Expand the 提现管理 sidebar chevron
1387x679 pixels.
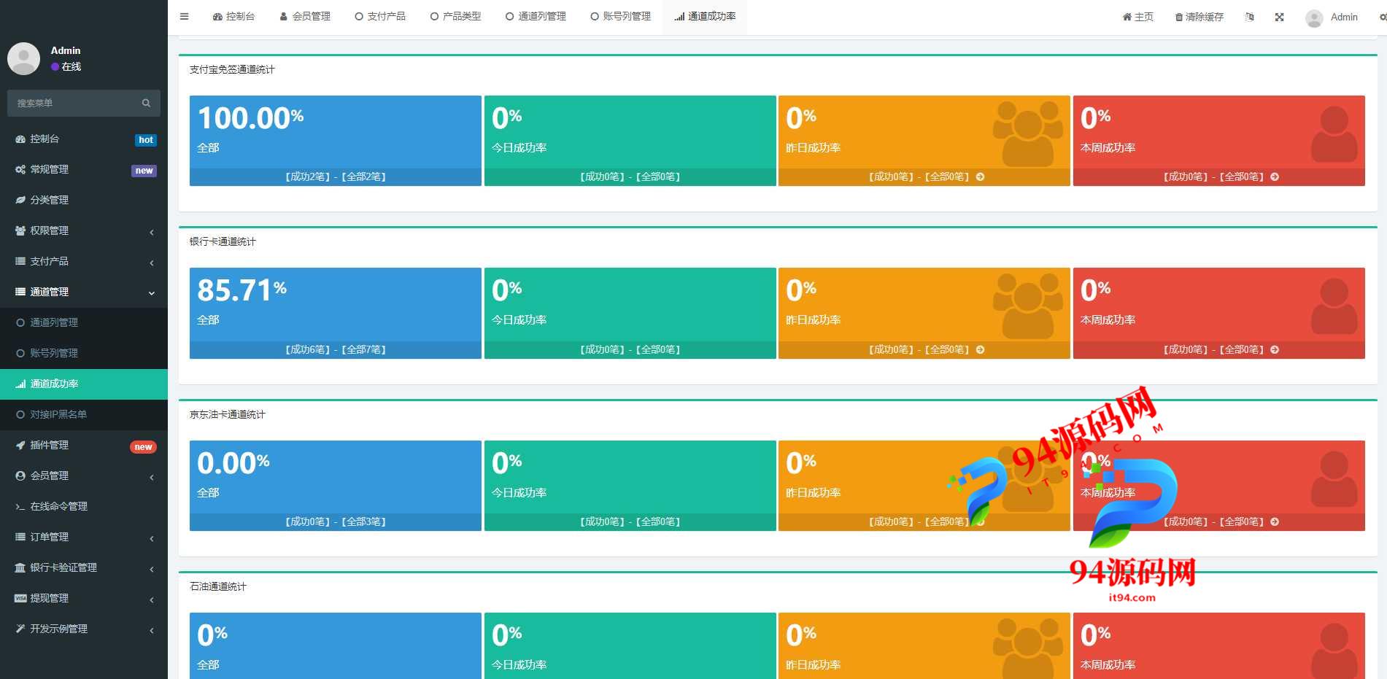pyautogui.click(x=152, y=600)
